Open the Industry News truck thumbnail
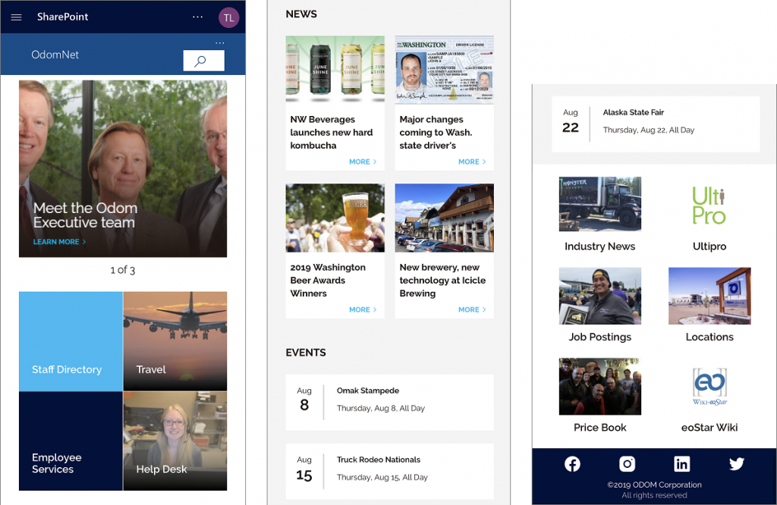This screenshot has width=777, height=505. point(600,204)
